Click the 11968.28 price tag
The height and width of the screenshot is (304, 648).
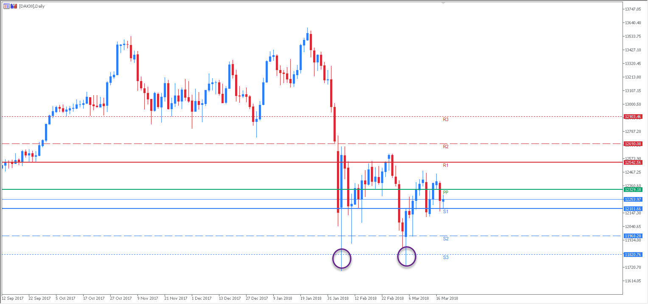pyautogui.click(x=633, y=236)
